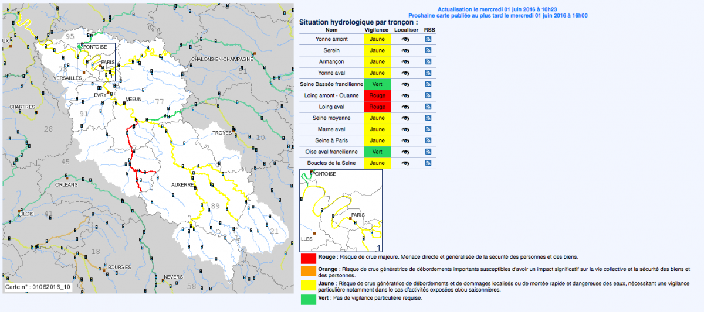Viewport: 704px width, 312px height.
Task: Open RSS feed for Loing amont - Ouanne
Action: coord(429,95)
